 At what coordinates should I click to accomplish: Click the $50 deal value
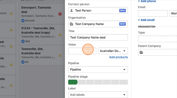point(27,41)
